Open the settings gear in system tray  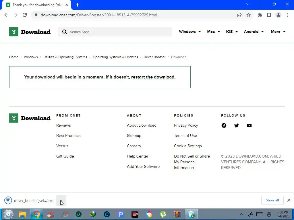[x=269, y=214]
